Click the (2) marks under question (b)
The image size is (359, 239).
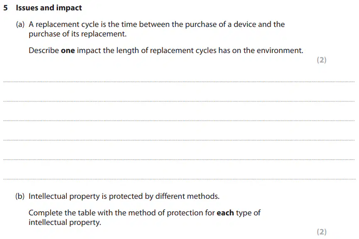pyautogui.click(x=322, y=232)
